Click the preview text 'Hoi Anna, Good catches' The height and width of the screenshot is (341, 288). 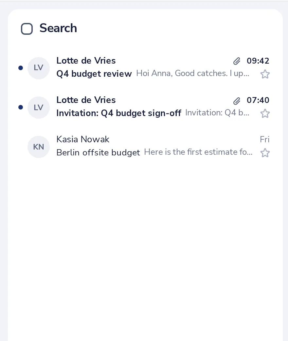(x=192, y=73)
